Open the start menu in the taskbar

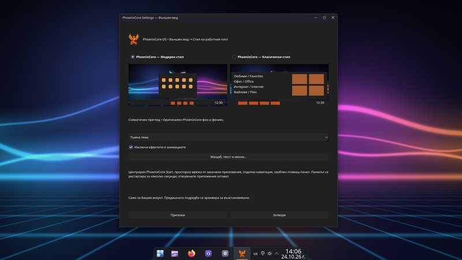160,254
